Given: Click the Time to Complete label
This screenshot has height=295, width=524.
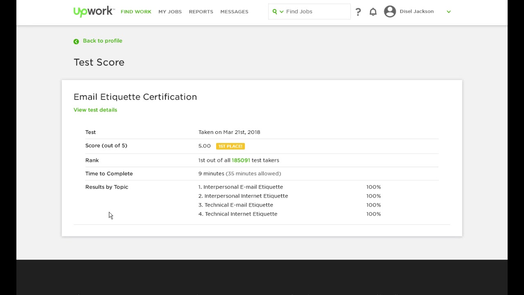Looking at the screenshot, I should coord(109,173).
